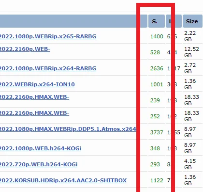Viewport: 203px width, 192px height.
Task: Click the 12.52 GB size value
Action: click(x=191, y=52)
